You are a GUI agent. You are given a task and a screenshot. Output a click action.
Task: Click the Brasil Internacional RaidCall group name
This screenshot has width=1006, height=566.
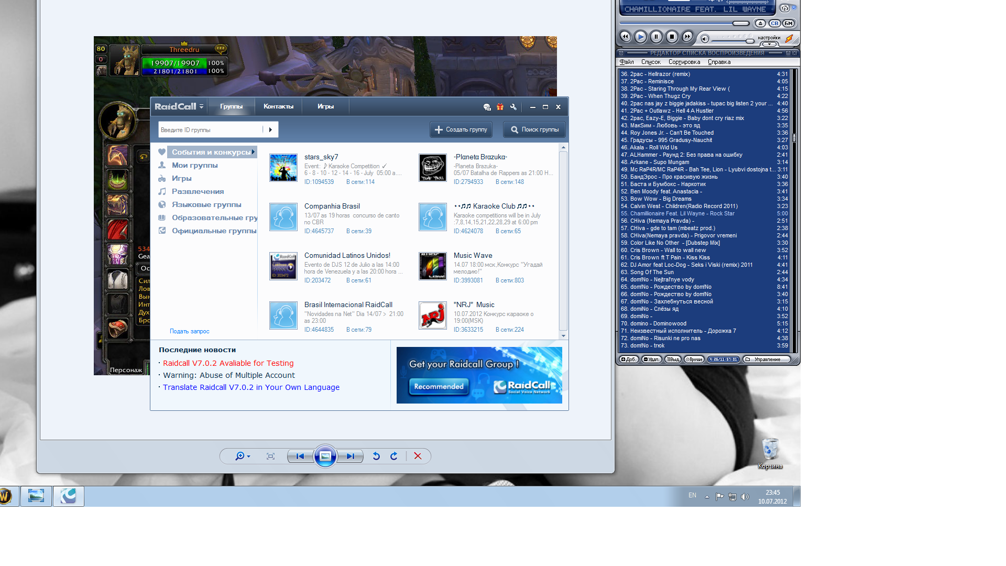(x=348, y=304)
